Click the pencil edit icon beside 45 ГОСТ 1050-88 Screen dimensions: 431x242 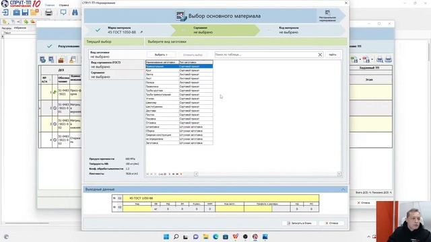pyautogui.click(x=141, y=32)
